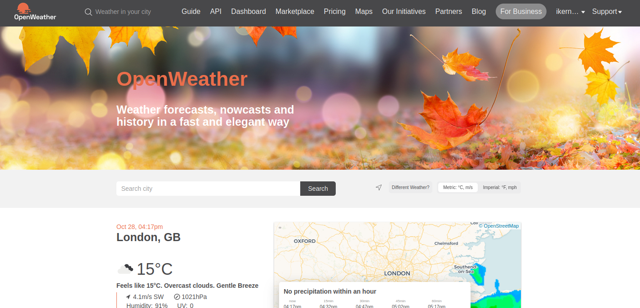This screenshot has width=640, height=308.
Task: Click the wind direction arrow icon
Action: tap(128, 297)
